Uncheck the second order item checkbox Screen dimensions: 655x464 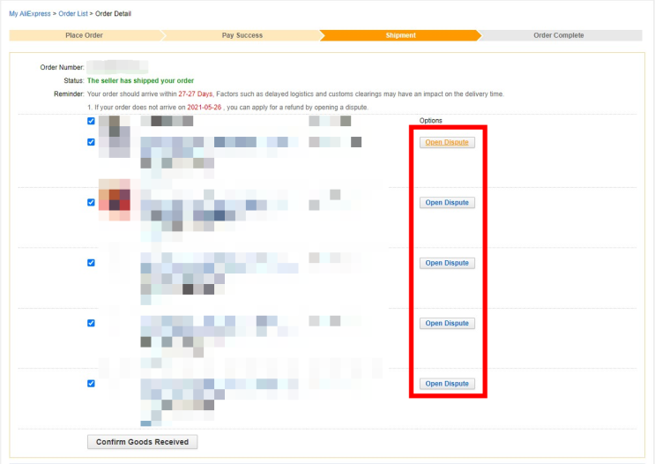tap(91, 202)
